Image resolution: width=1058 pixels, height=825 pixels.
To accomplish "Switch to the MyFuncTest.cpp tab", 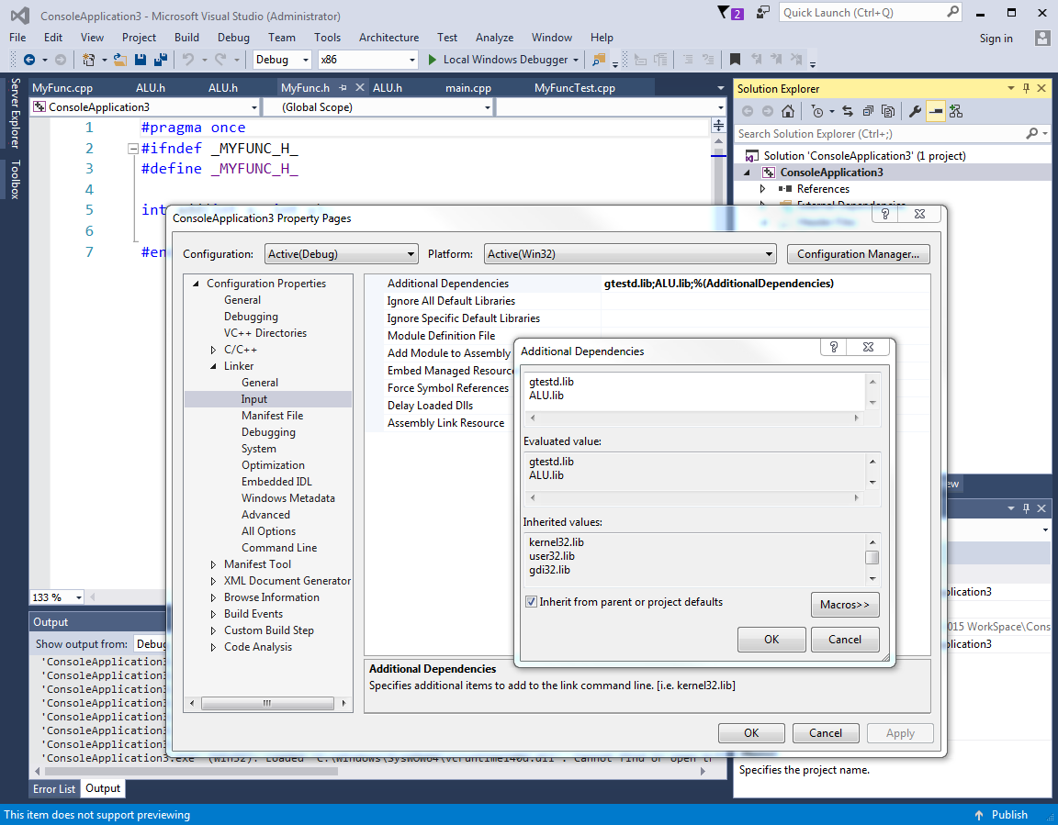I will tap(575, 88).
